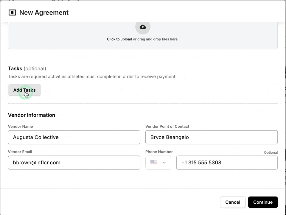The image size is (286, 215).
Task: Click the Tasks (optional) section heading
Action: click(x=27, y=68)
